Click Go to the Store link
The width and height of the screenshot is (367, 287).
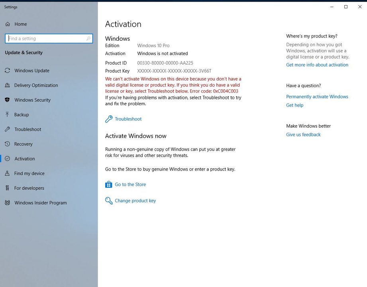tap(130, 185)
